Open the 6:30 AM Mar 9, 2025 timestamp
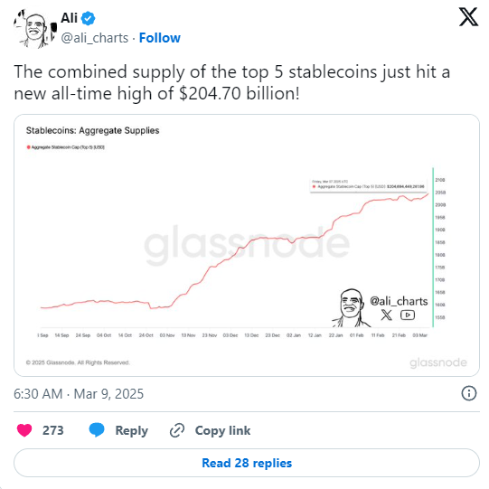The width and height of the screenshot is (489, 489). tap(79, 394)
